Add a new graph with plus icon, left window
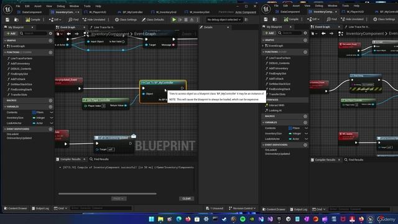Image resolution: width=398 pixels, height=224 pixels. [x=50, y=40]
